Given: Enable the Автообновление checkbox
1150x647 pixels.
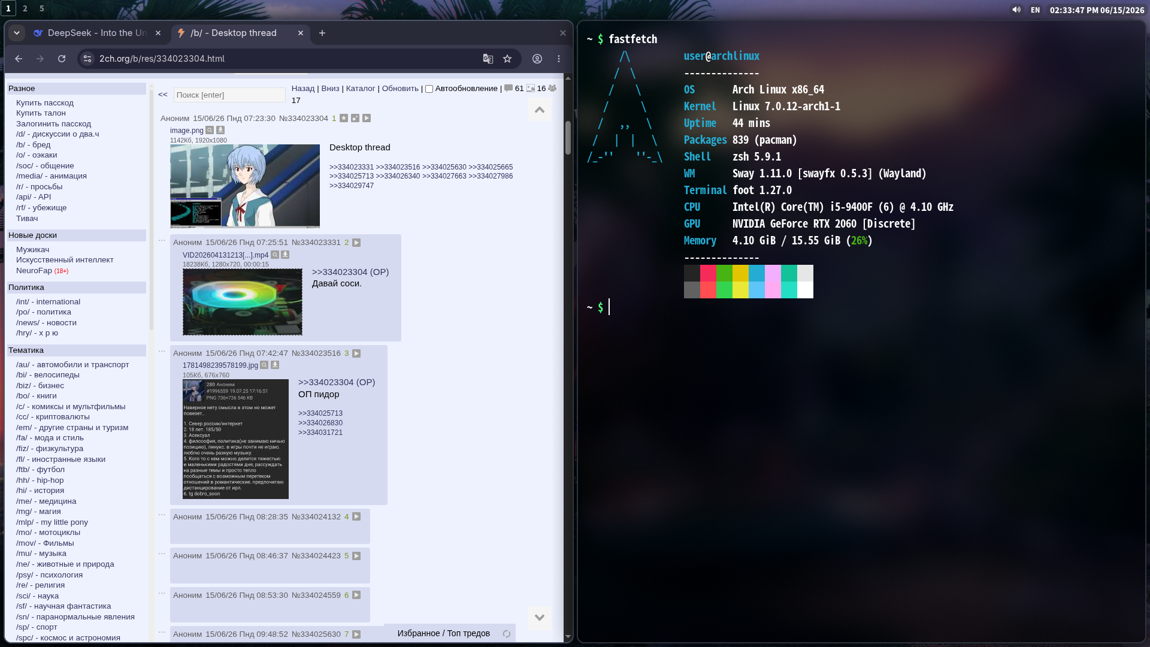Looking at the screenshot, I should point(429,89).
